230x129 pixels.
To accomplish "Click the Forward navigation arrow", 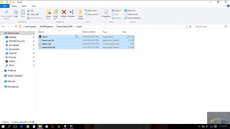I will click(x=8, y=27).
